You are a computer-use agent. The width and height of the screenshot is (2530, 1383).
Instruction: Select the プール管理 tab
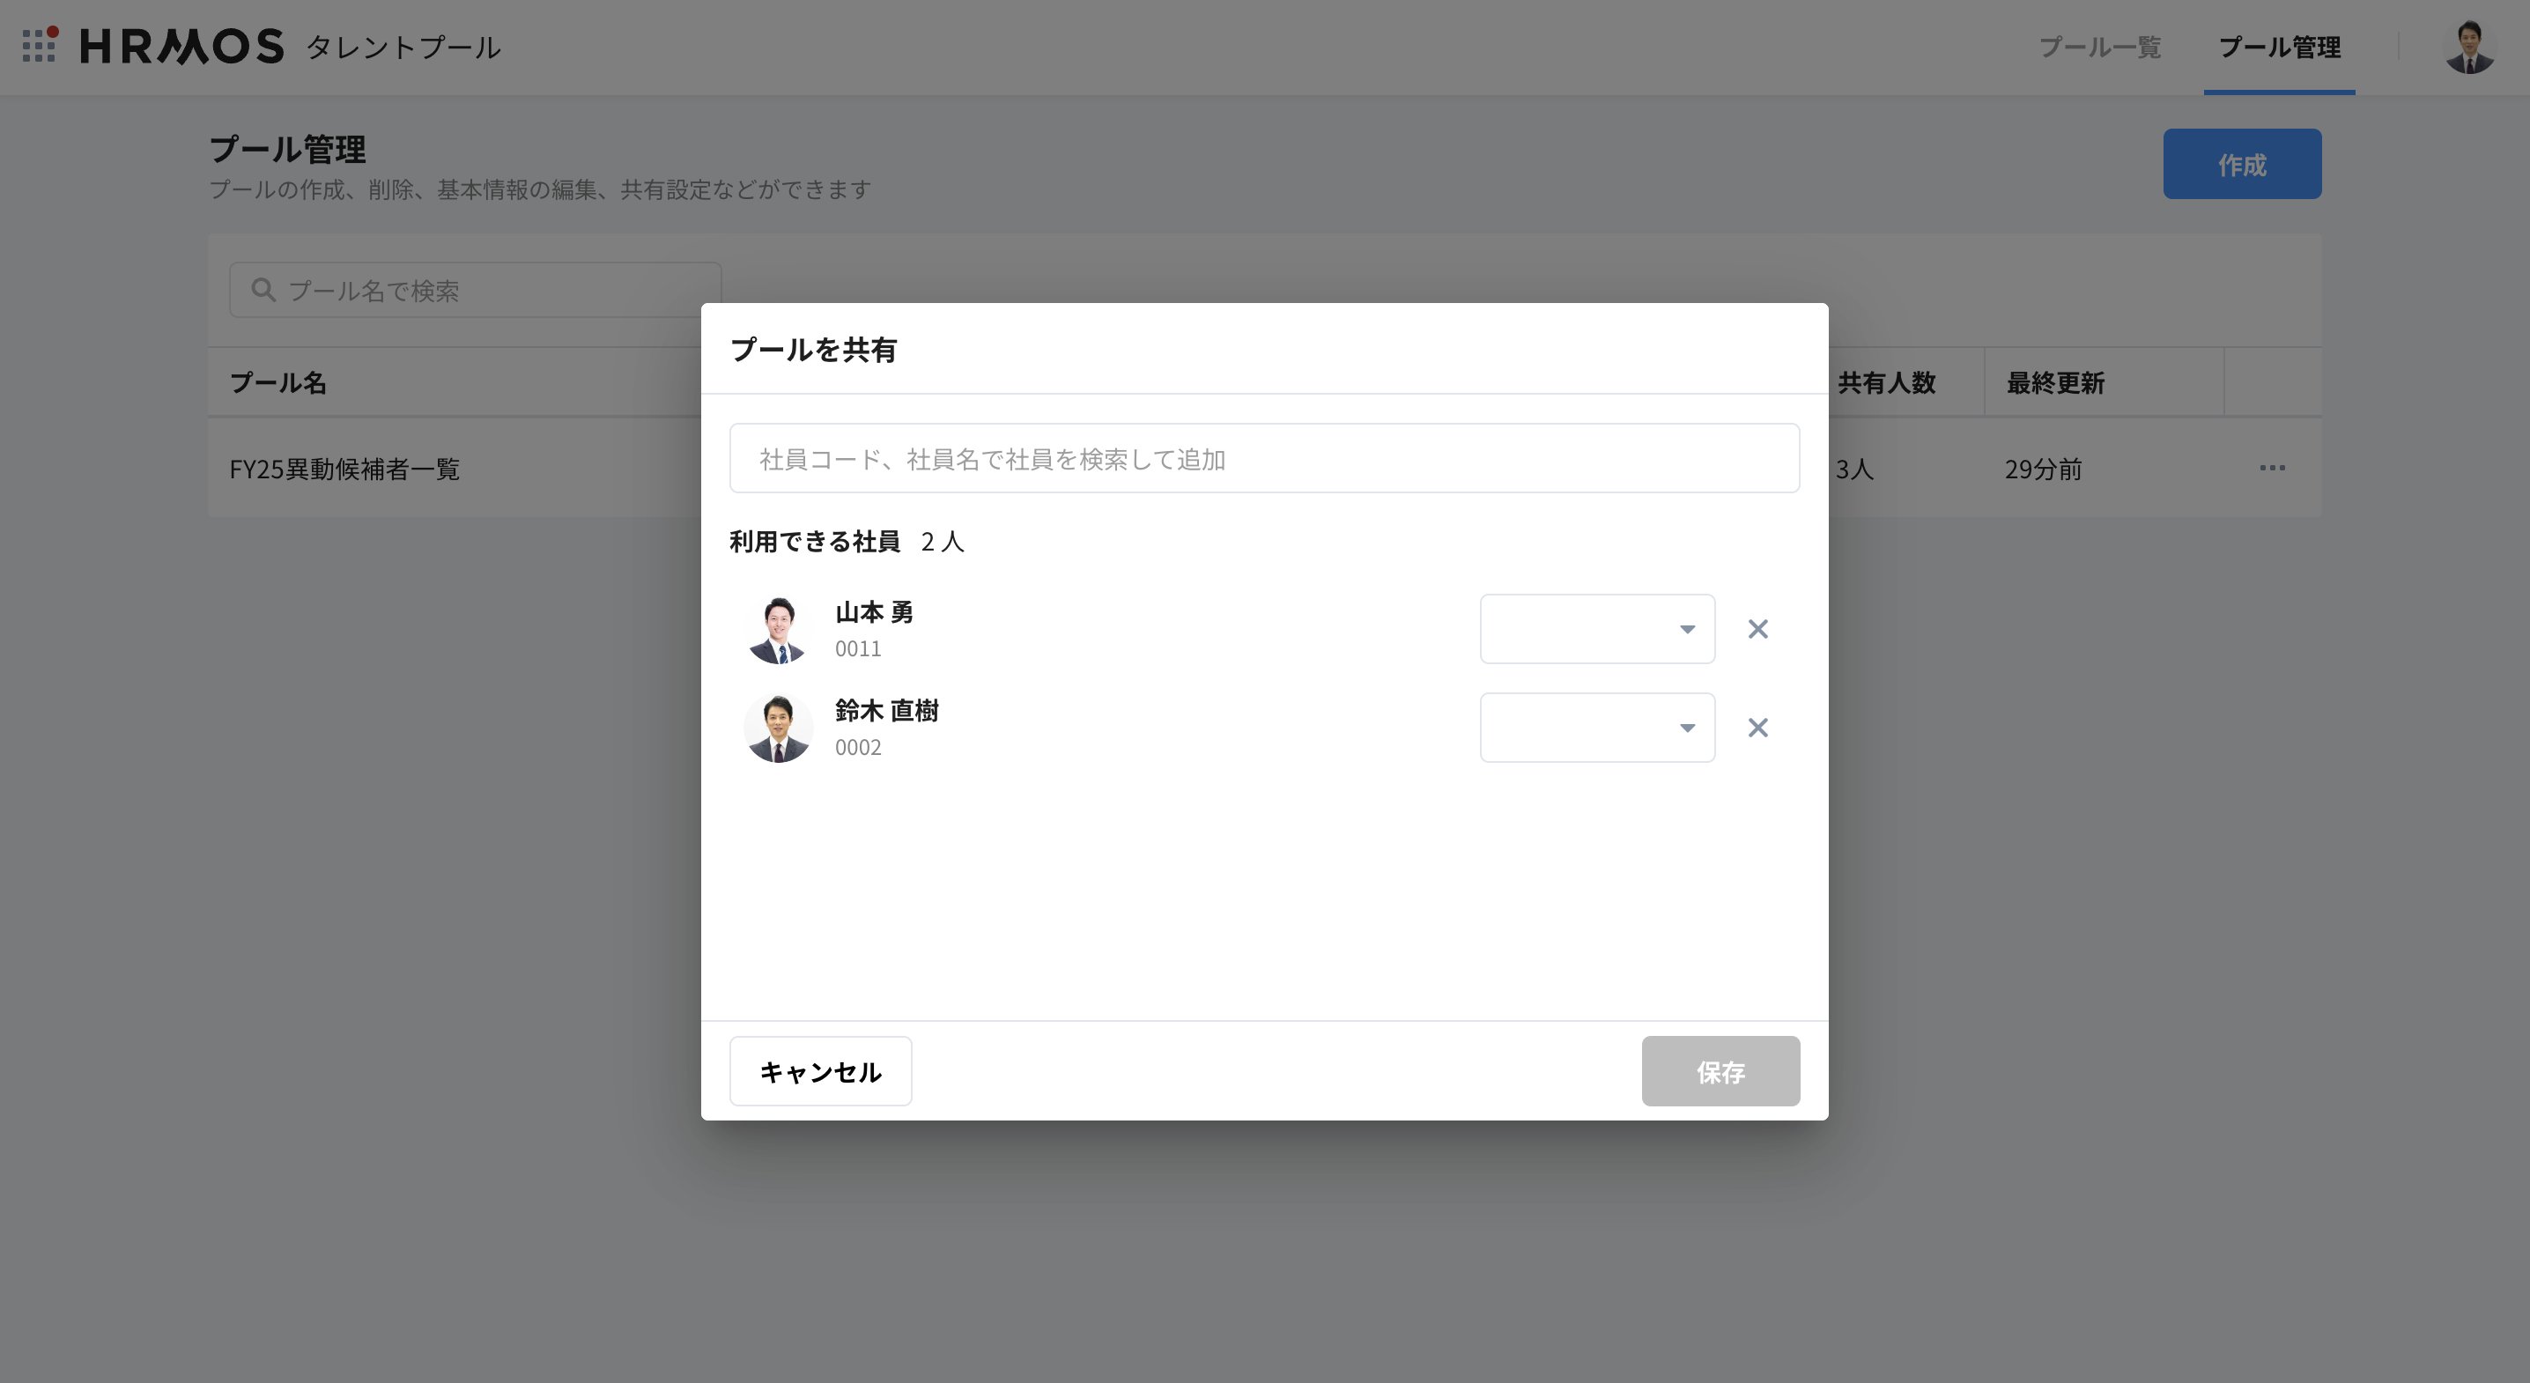[x=2279, y=48]
